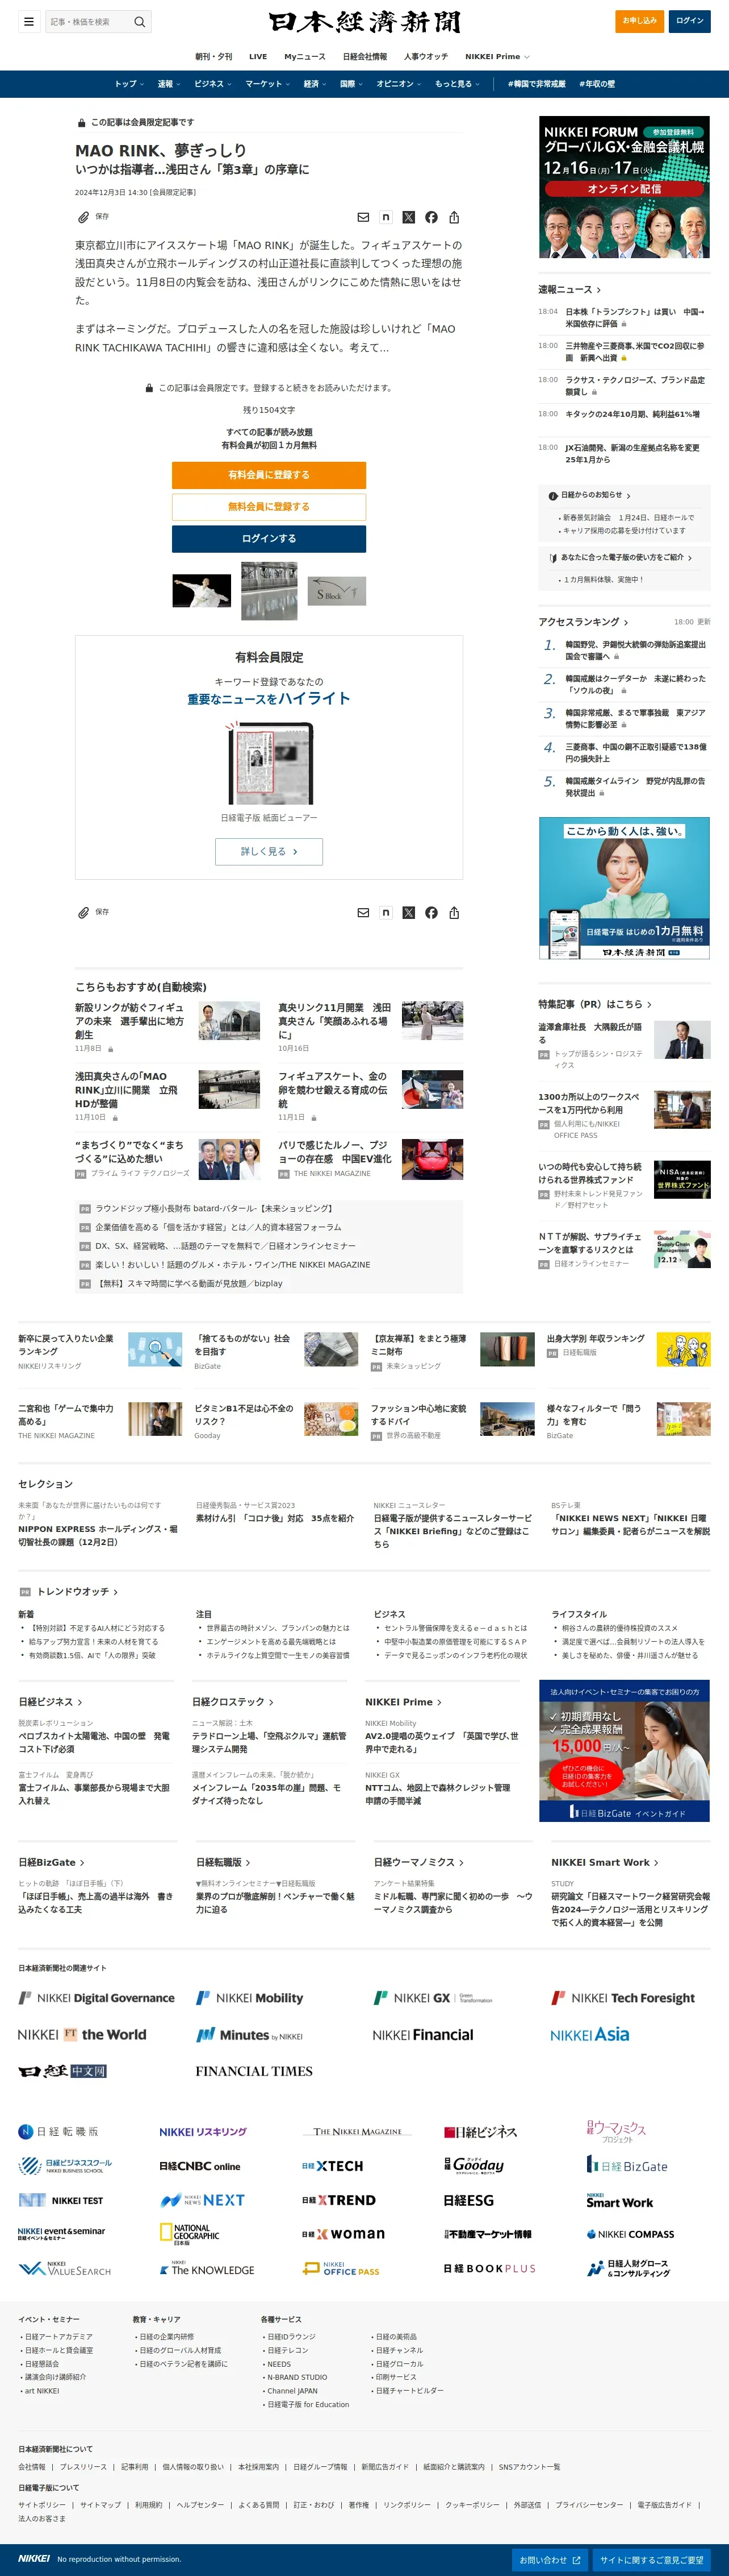Viewport: 729px width, 2576px height.
Task: Open the NIKKEI Financial logo
Action: [x=422, y=2034]
